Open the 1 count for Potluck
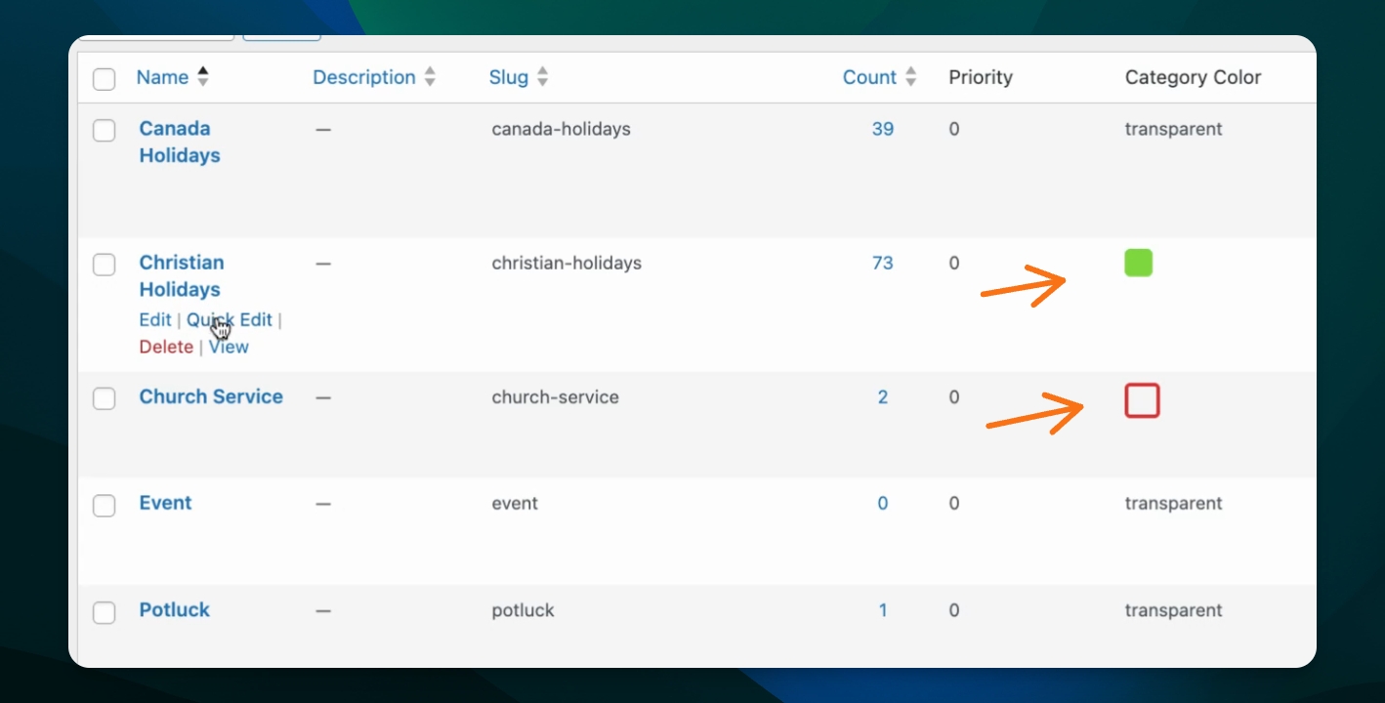 (x=883, y=610)
